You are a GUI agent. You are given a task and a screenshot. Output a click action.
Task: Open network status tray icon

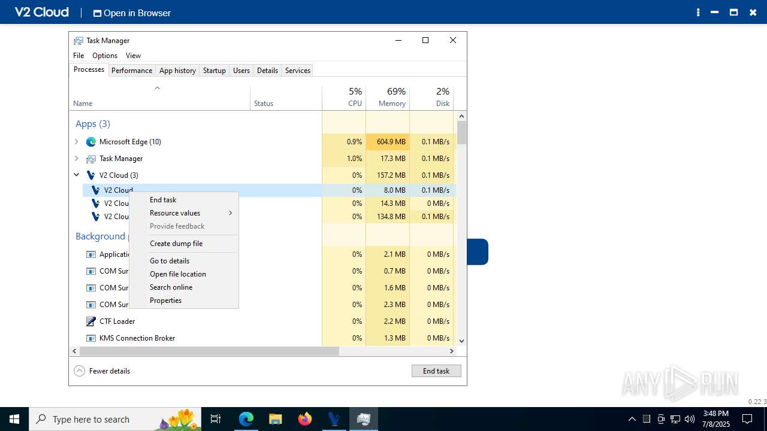(x=675, y=419)
